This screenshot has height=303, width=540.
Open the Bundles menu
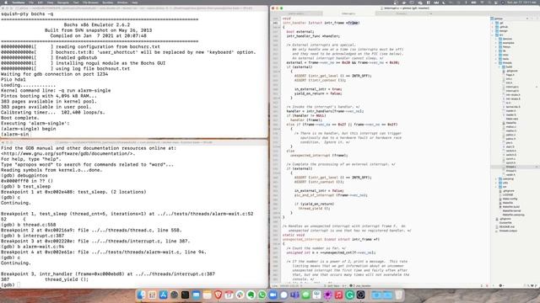click(x=108, y=3)
